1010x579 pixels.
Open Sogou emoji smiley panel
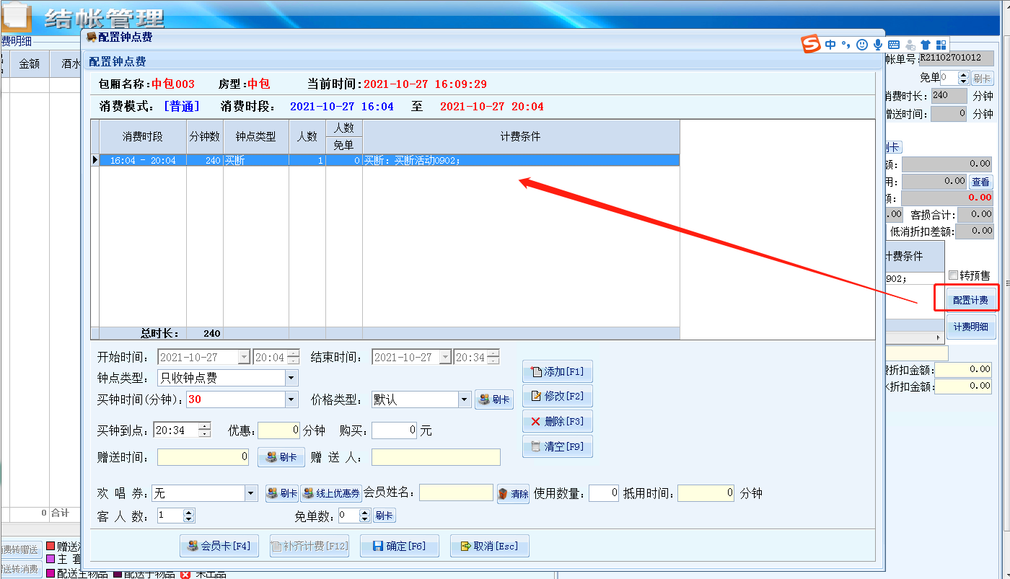click(862, 45)
